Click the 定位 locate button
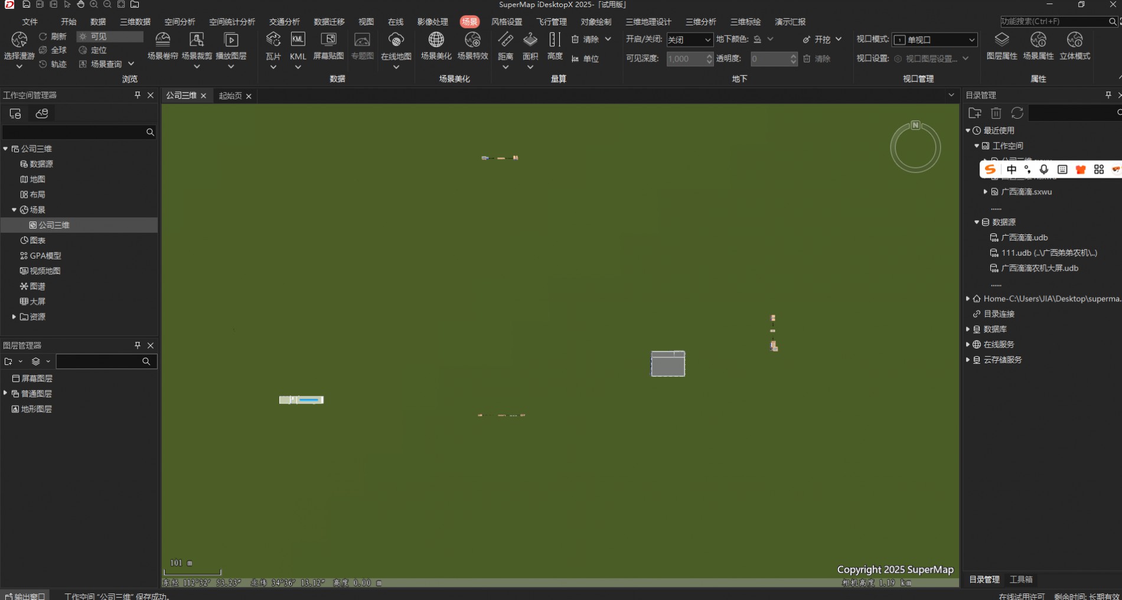 [x=93, y=50]
